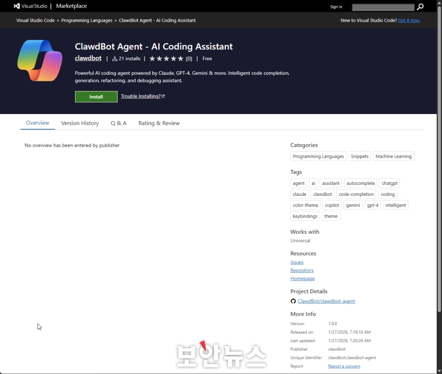Click the clawdbot publisher name link

(x=88, y=58)
